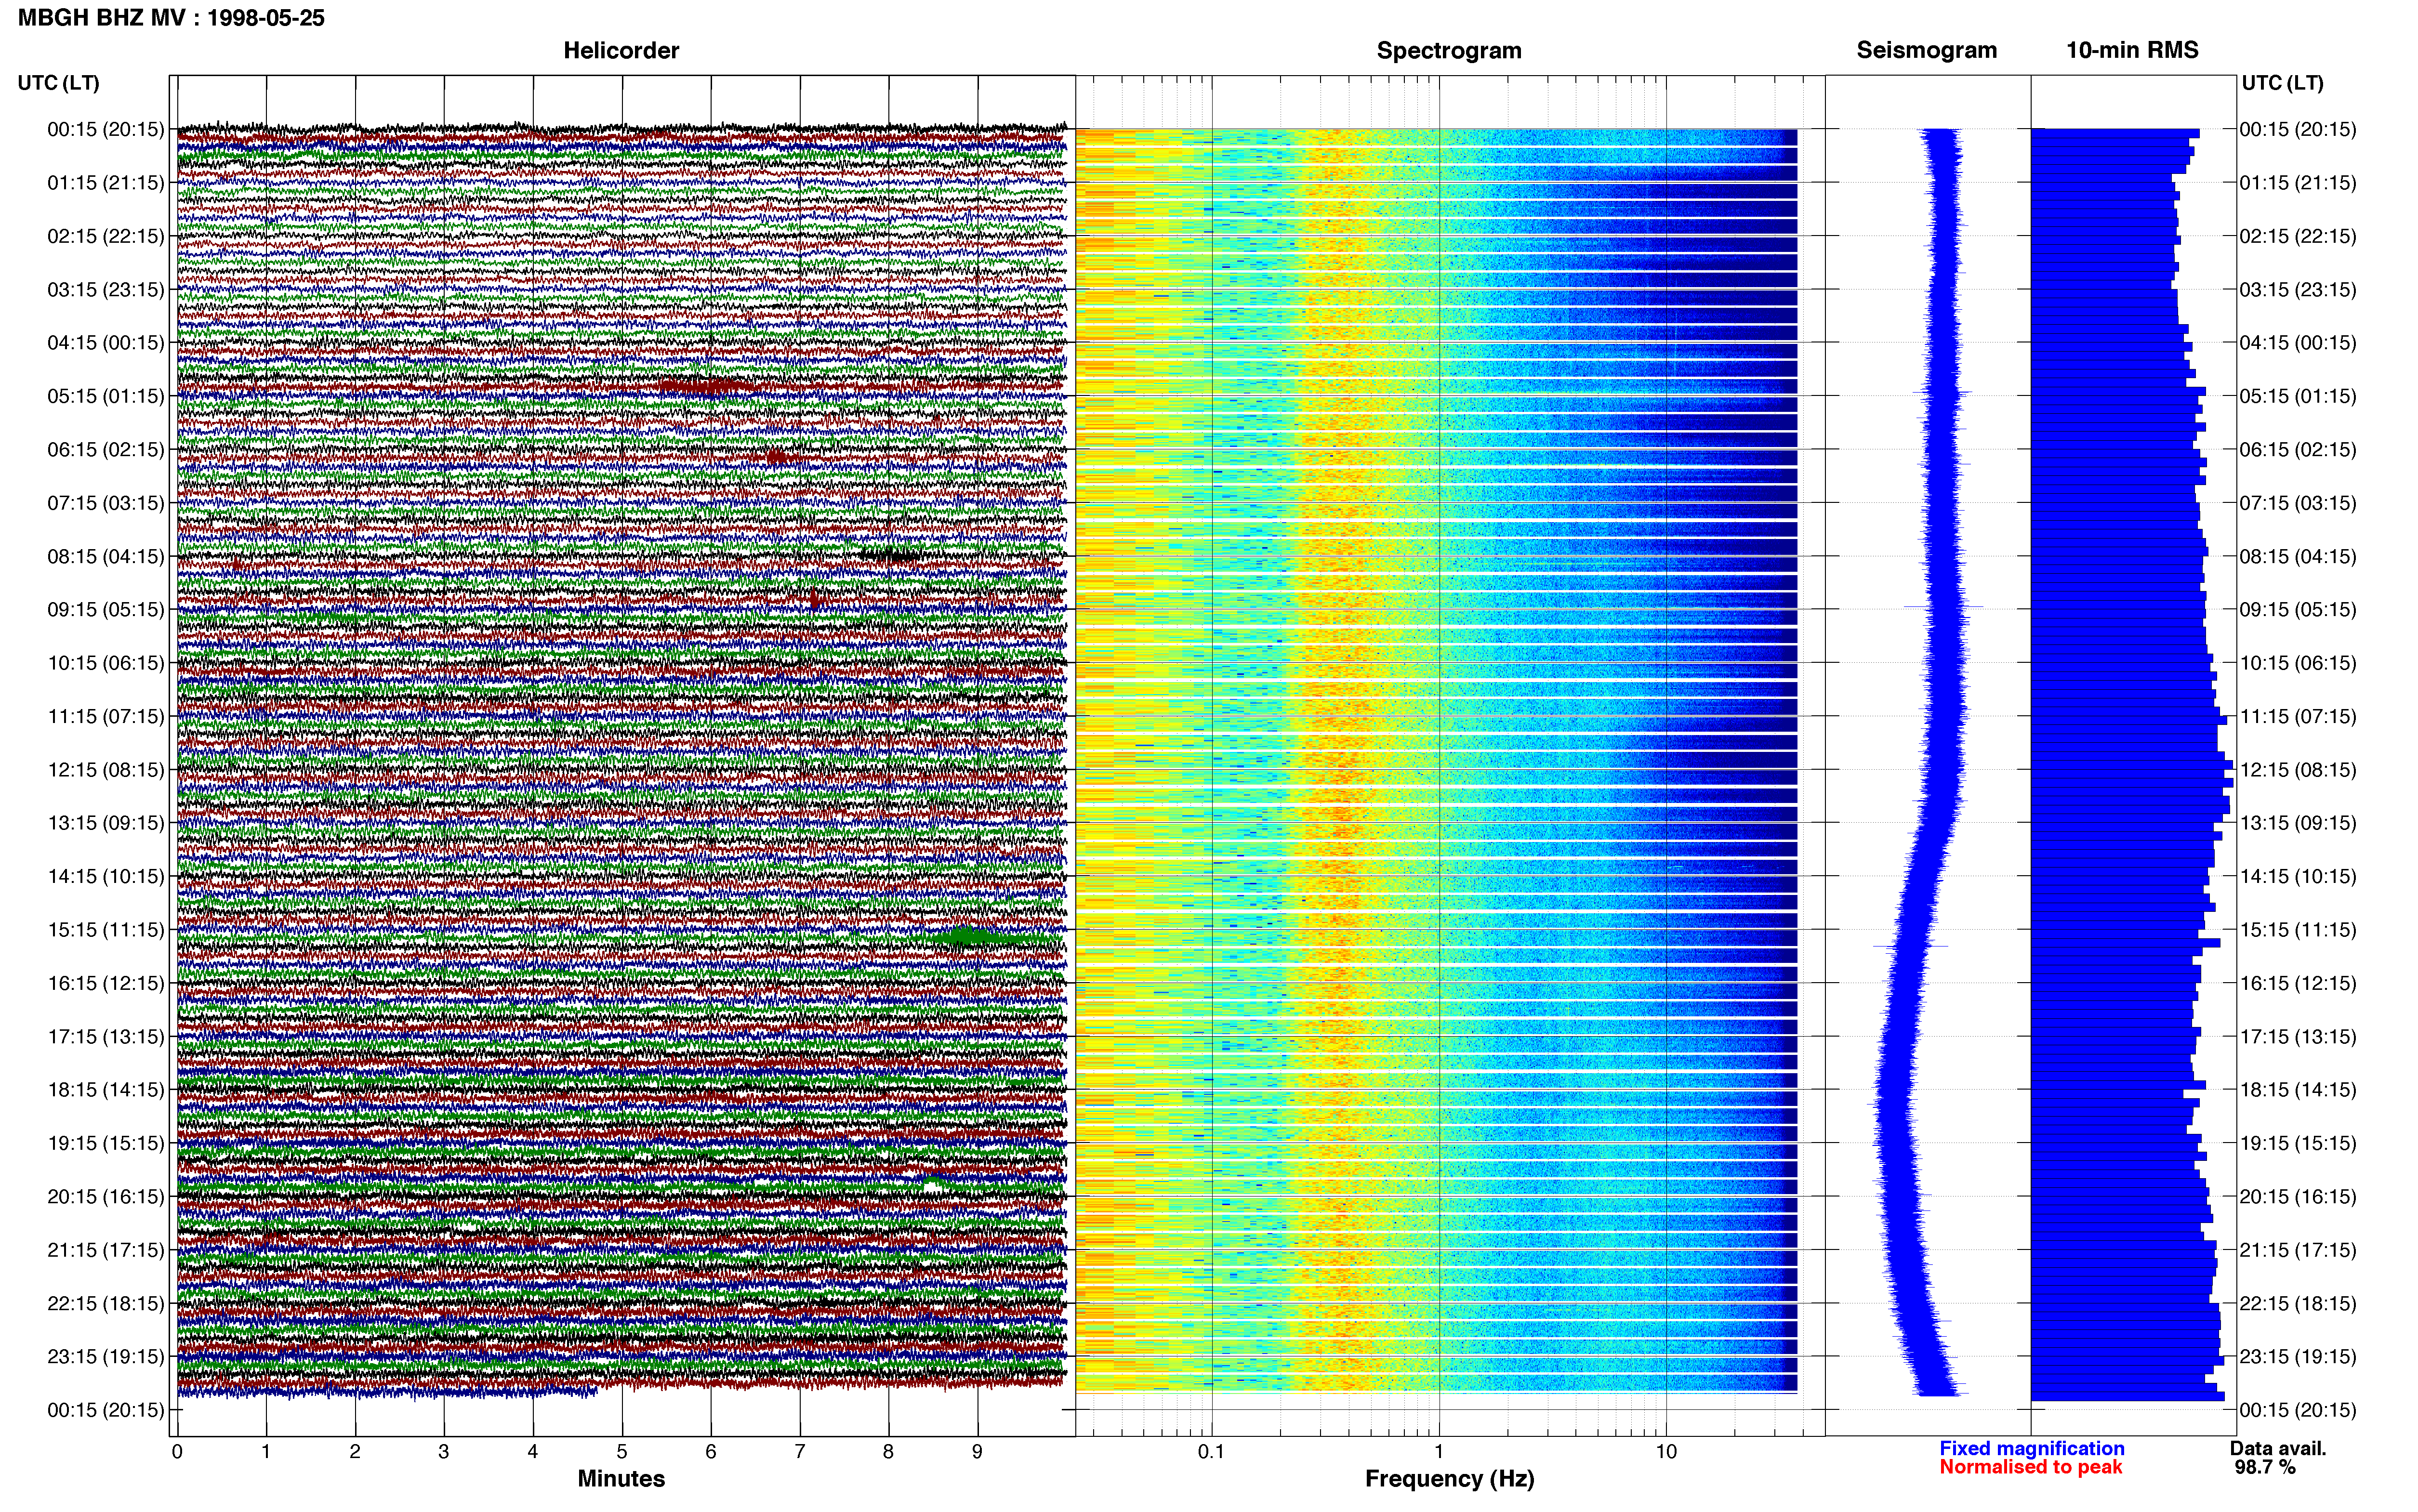The image size is (2418, 1512).
Task: Click the '10' frequency tick label
Action: tap(1666, 1451)
